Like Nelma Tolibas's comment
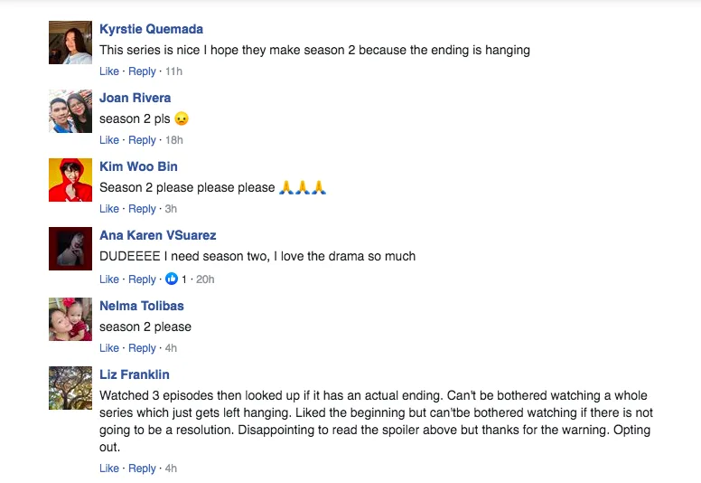The width and height of the screenshot is (701, 483). coord(109,348)
